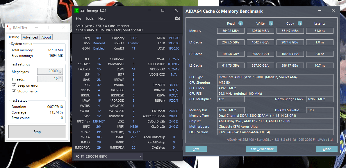
Task: Toggle the Stop on error checkbox
Action: (14, 91)
